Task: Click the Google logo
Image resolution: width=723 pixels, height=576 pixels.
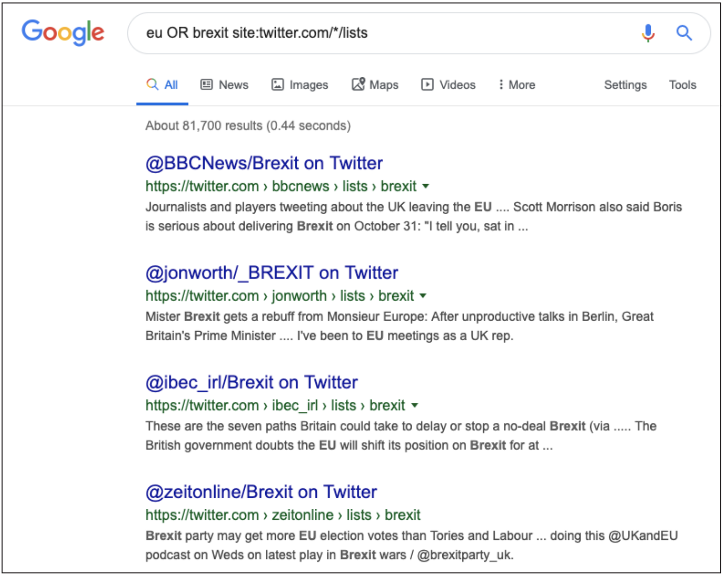Action: click(63, 33)
